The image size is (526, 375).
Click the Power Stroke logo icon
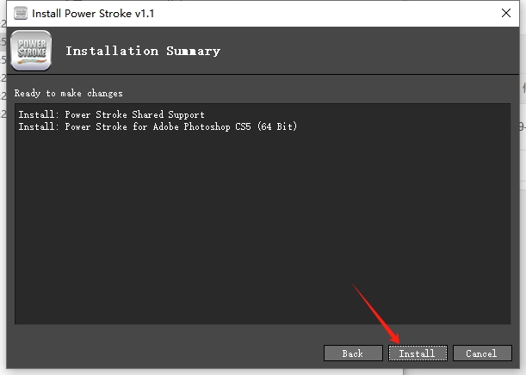pyautogui.click(x=31, y=51)
